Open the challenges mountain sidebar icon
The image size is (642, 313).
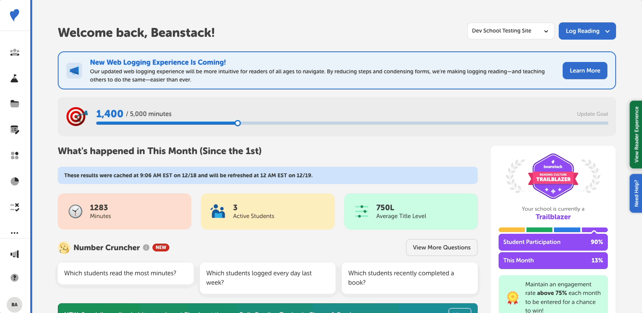(15, 78)
